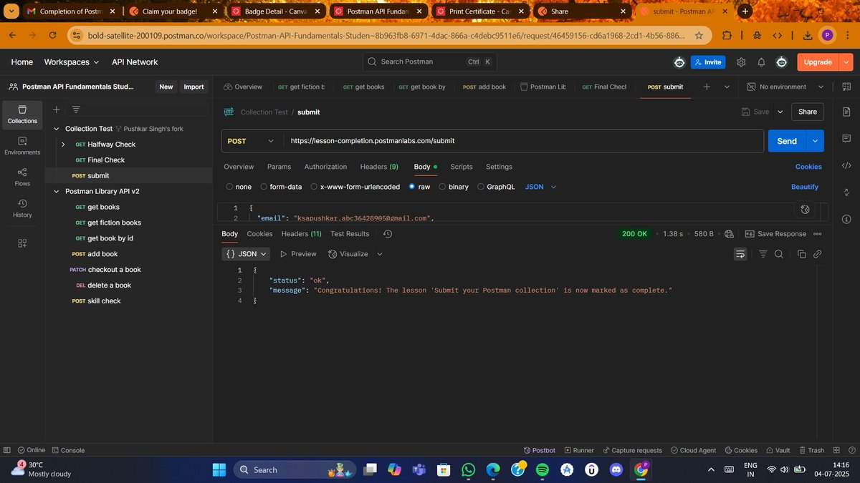Open the Send button dropdown arrow
860x483 pixels.
[816, 141]
